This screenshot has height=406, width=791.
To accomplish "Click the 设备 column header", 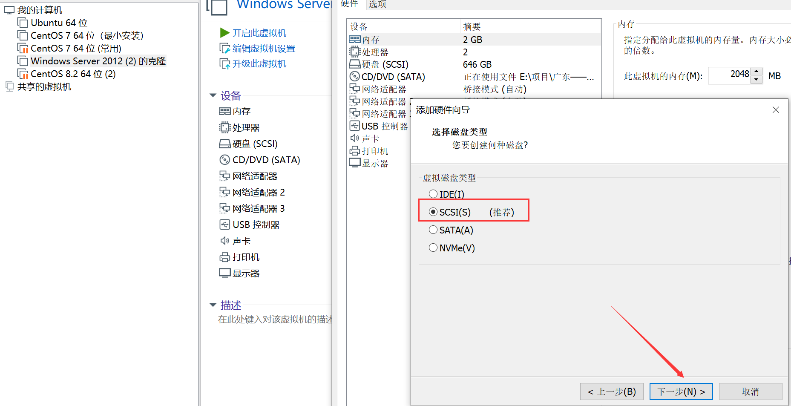I will tap(403, 26).
